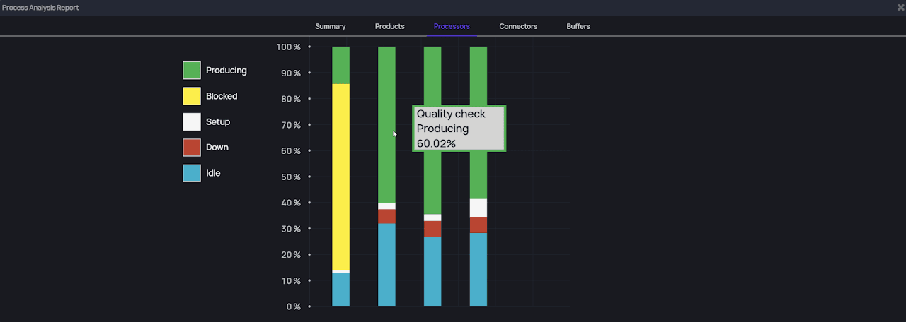The height and width of the screenshot is (322, 906).
Task: Click the green Producing legend swatch
Action: [192, 71]
